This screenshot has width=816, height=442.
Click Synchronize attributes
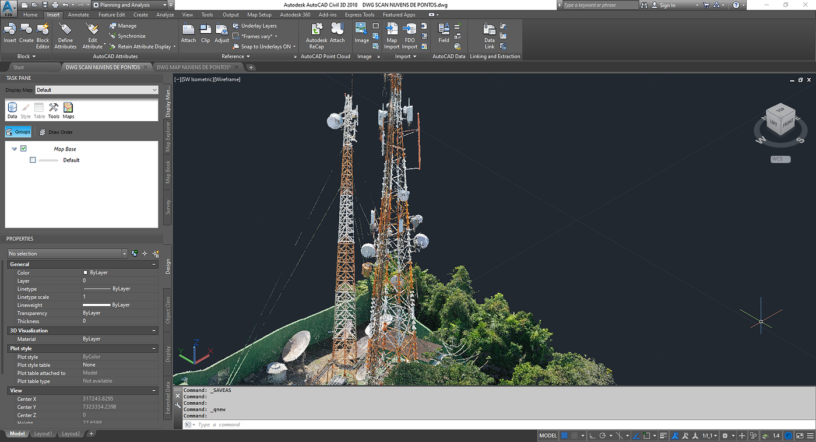click(x=127, y=36)
